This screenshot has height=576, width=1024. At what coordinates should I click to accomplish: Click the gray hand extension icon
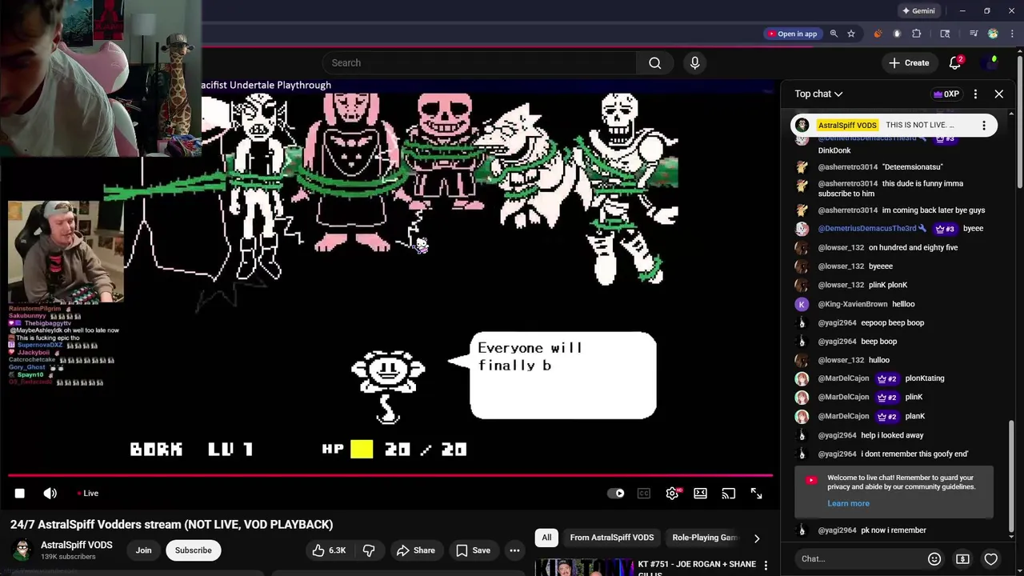897,34
